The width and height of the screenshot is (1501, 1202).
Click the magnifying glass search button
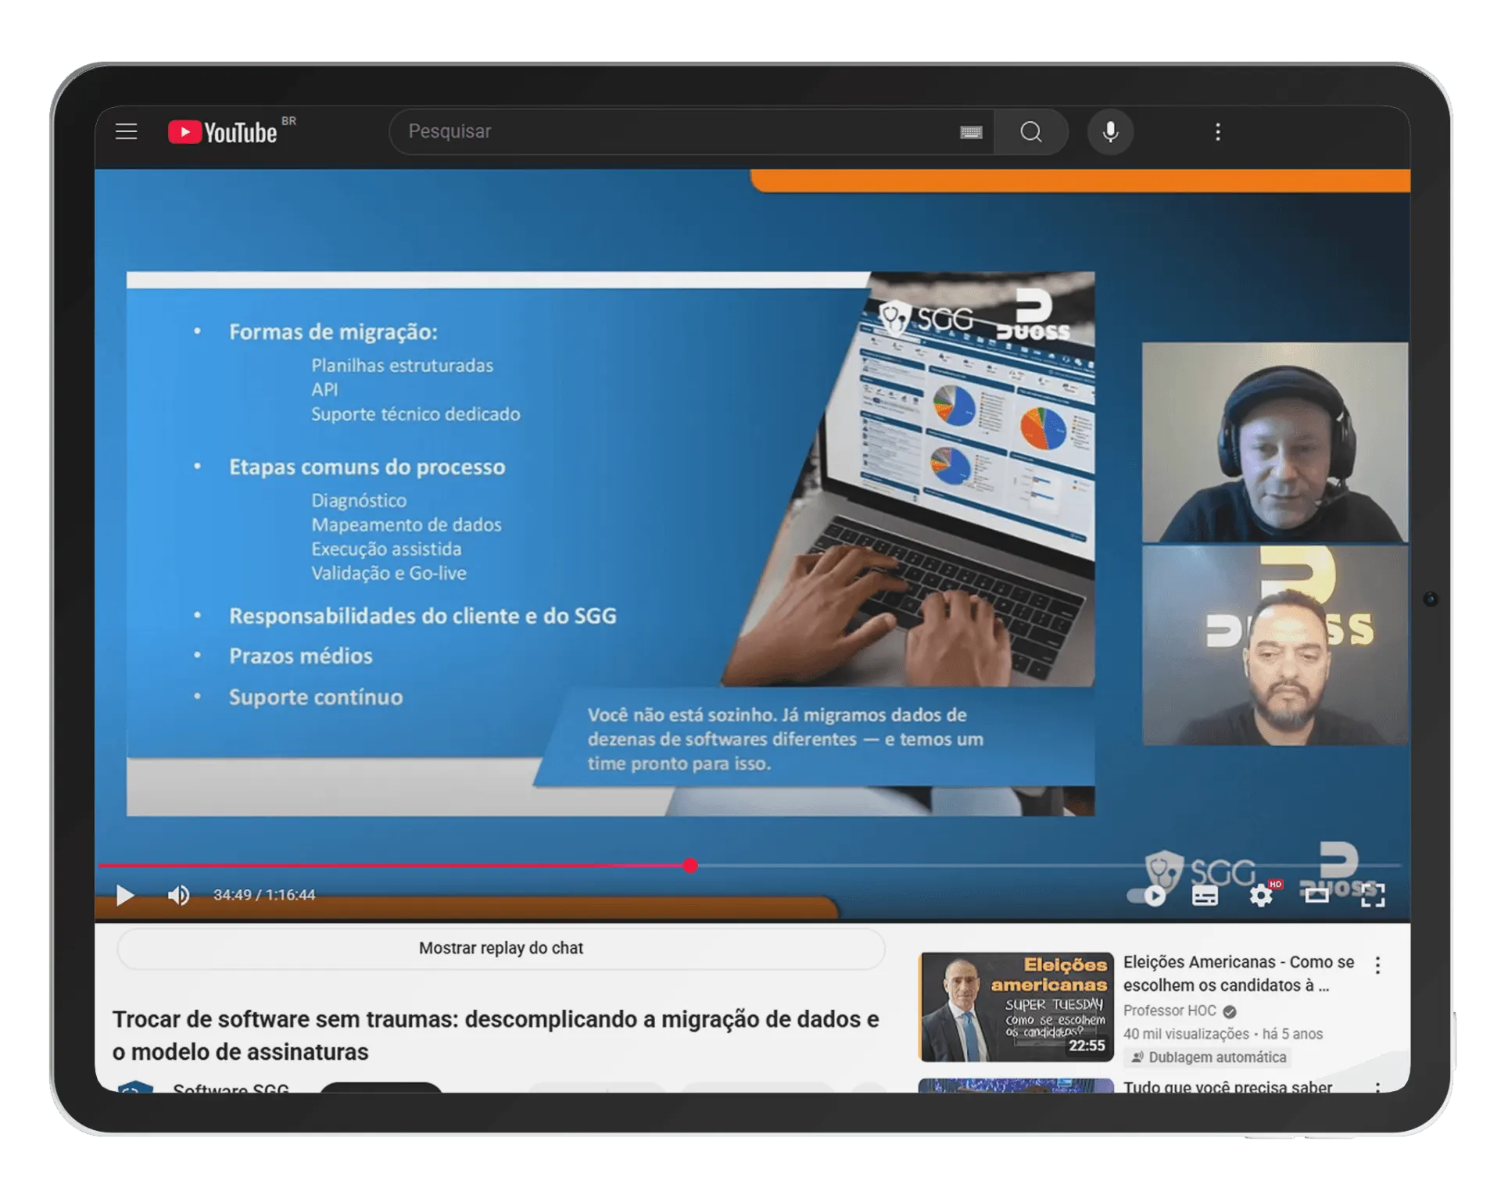[x=1031, y=132]
